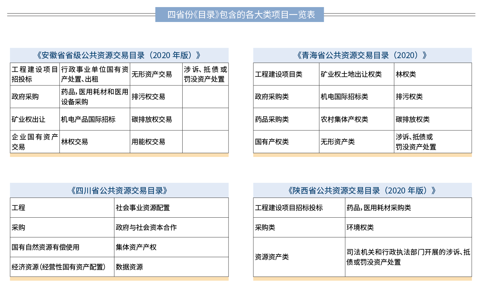The width and height of the screenshot is (483, 287).
Task: Click the Sichuan cell 集体资产产权
Action: coord(171,247)
